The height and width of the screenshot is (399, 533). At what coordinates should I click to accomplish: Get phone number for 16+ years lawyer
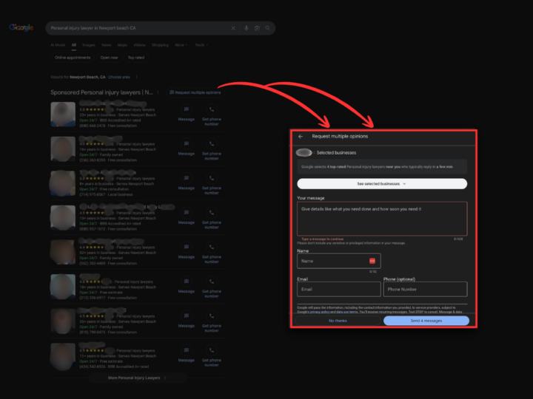tap(212, 149)
